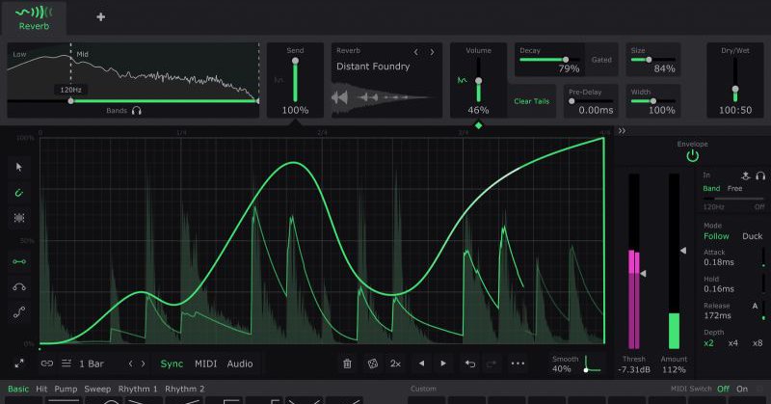This screenshot has width=771, height=404.
Task: Set envelope depth to x8
Action: 758,343
